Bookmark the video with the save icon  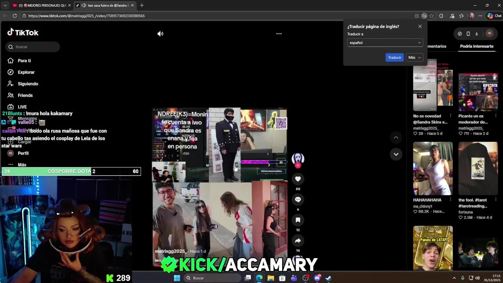coord(298,220)
